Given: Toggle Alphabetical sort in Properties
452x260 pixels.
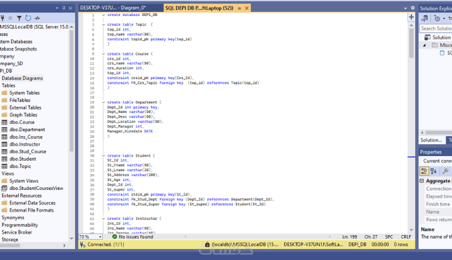Looking at the screenshot, I should point(433,171).
